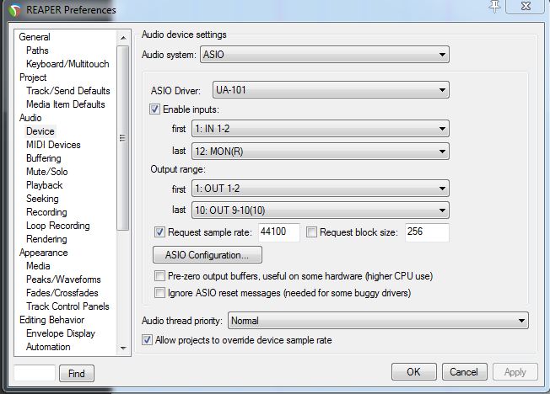Open Mute/Solo preferences page
The width and height of the screenshot is (550, 394).
point(47,172)
